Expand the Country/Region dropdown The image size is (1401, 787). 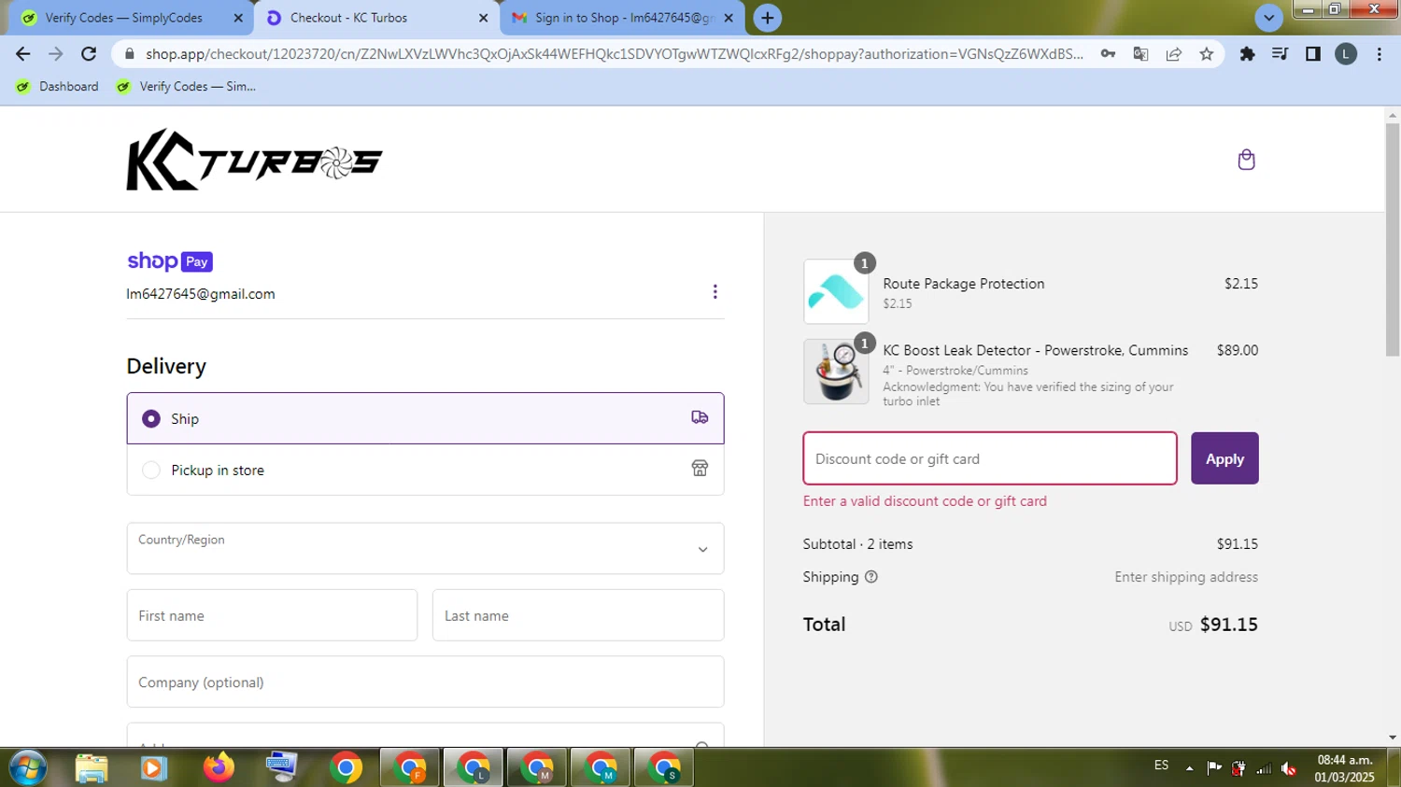point(425,548)
